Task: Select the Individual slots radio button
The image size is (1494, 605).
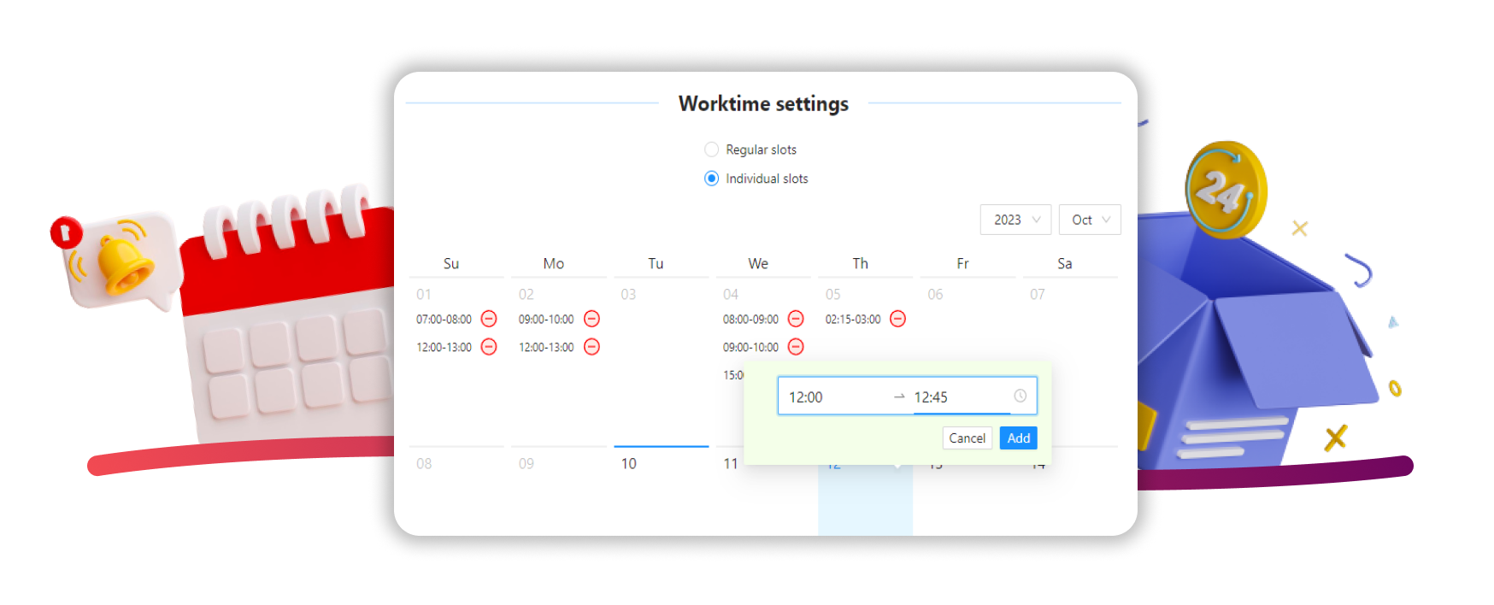Action: 711,179
